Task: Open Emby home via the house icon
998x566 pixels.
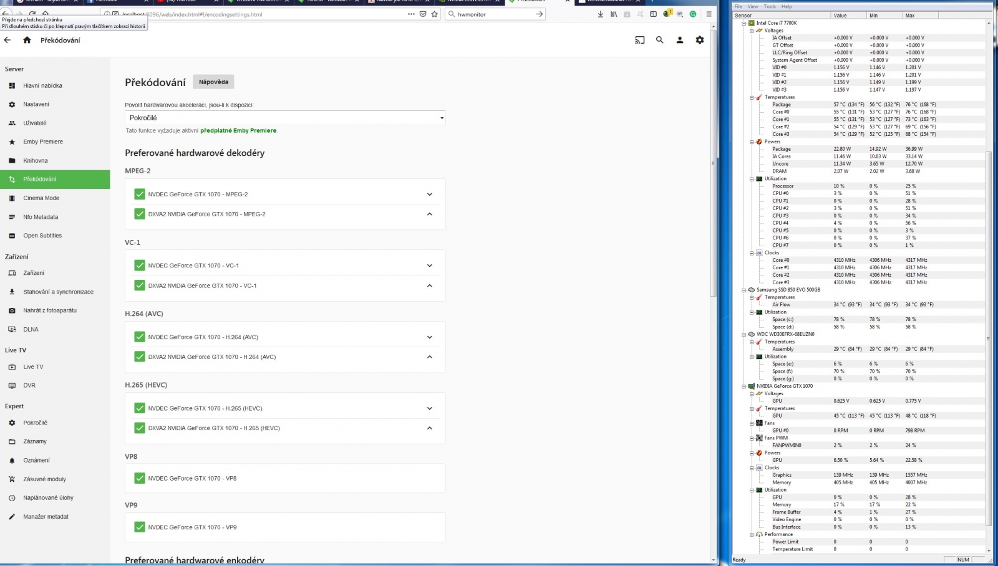Action: (27, 40)
